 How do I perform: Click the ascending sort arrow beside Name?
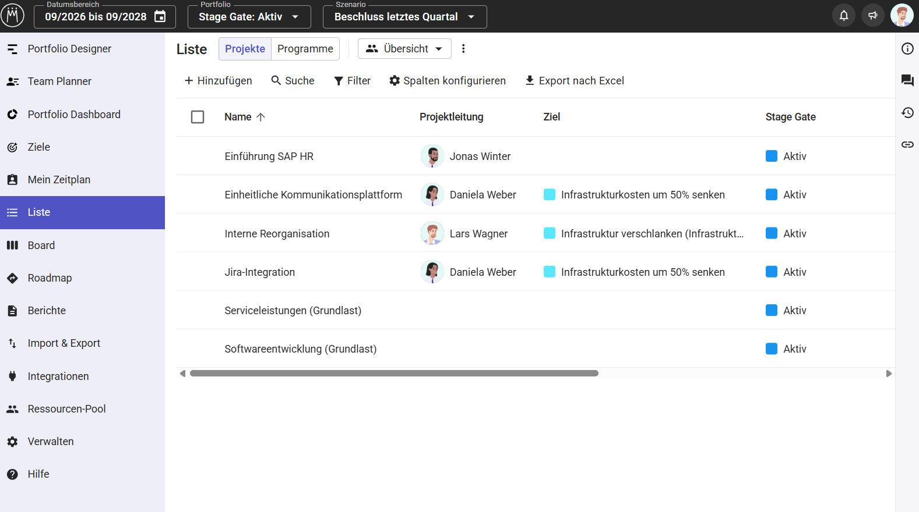tap(260, 117)
